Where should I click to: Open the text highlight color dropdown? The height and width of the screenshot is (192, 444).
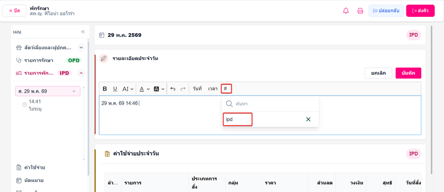(x=159, y=89)
